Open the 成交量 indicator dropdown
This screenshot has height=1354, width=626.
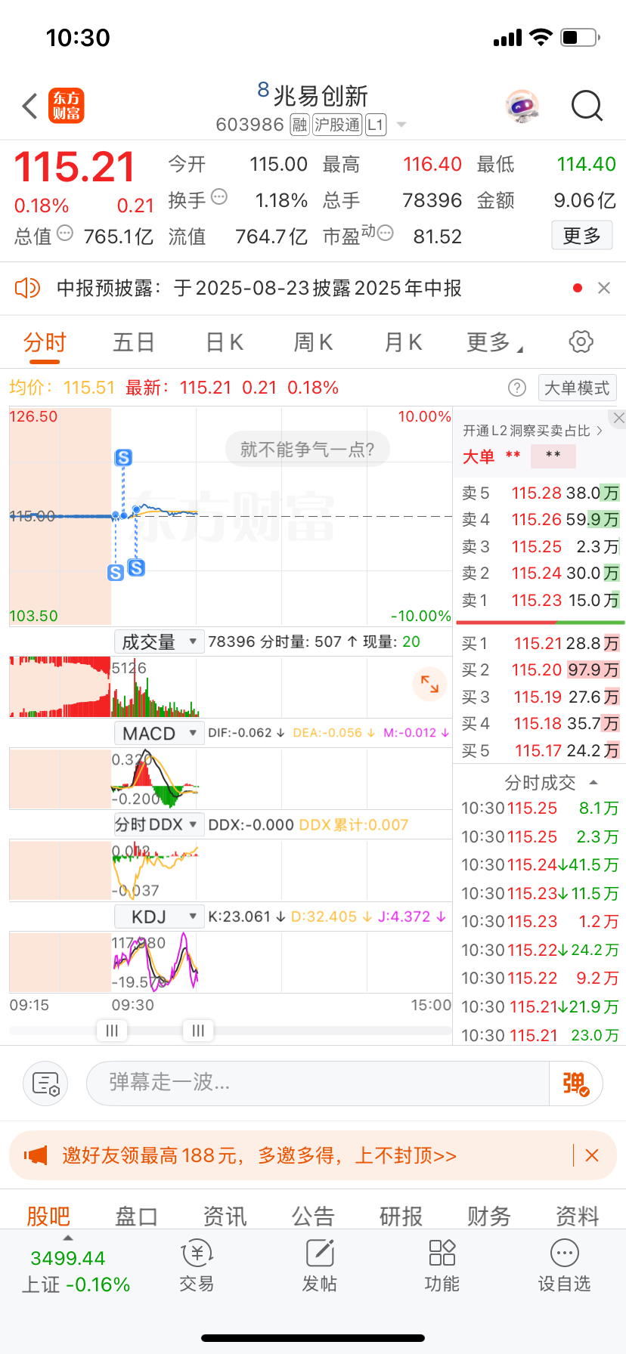[x=159, y=642]
